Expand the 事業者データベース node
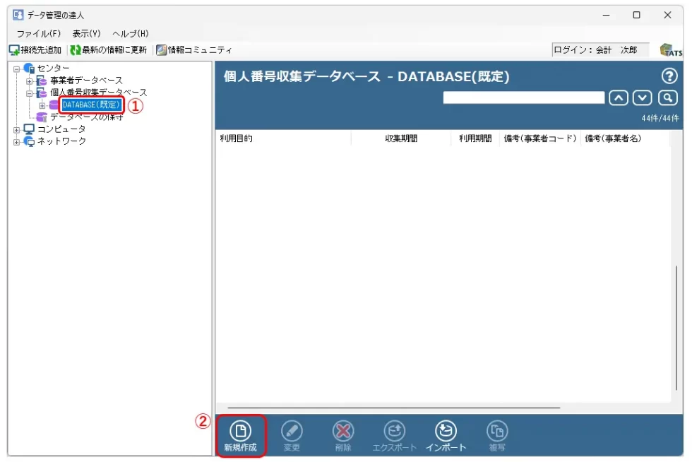Image resolution: width=692 pixels, height=462 pixels. pos(30,81)
